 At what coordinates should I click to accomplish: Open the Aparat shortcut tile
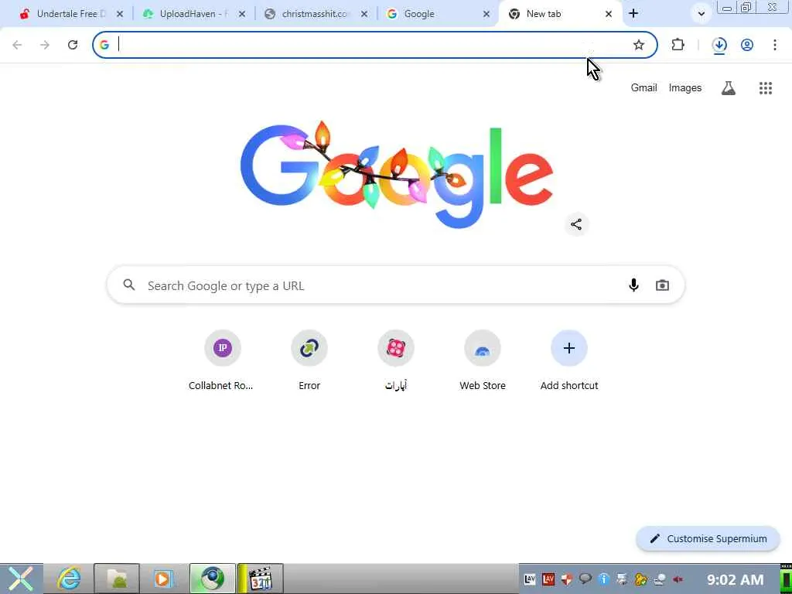coord(396,360)
